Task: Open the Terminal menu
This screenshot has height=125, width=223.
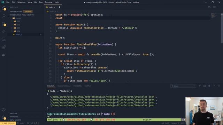Action: (48, 2)
